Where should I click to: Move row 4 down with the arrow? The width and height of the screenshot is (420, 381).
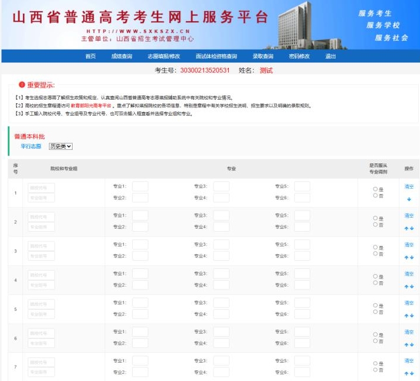click(412, 286)
